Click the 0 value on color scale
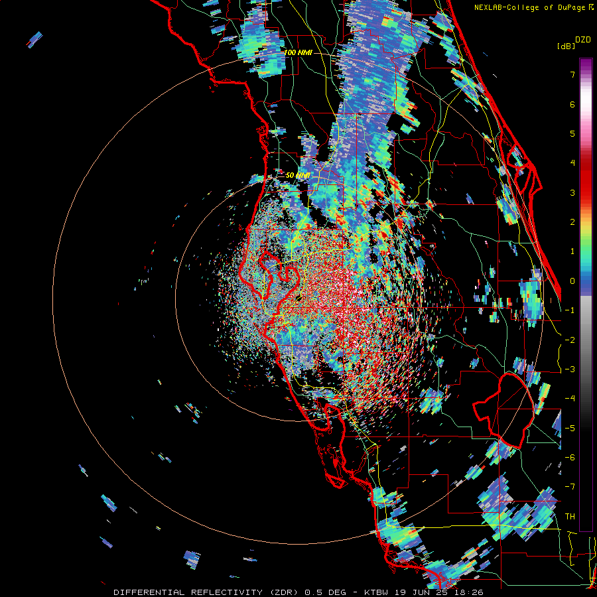Viewport: 597px width, 597px height. [x=572, y=281]
